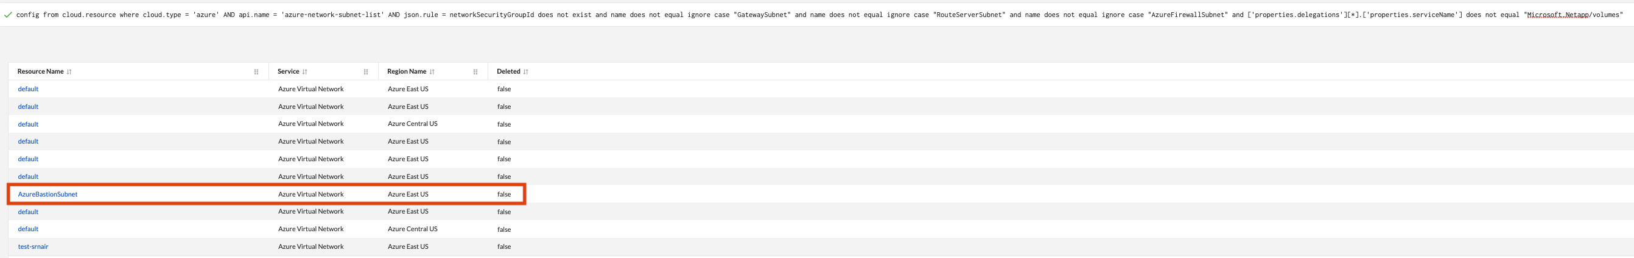1634x258 pixels.
Task: Click the Resource Name header label
Action: (x=40, y=72)
